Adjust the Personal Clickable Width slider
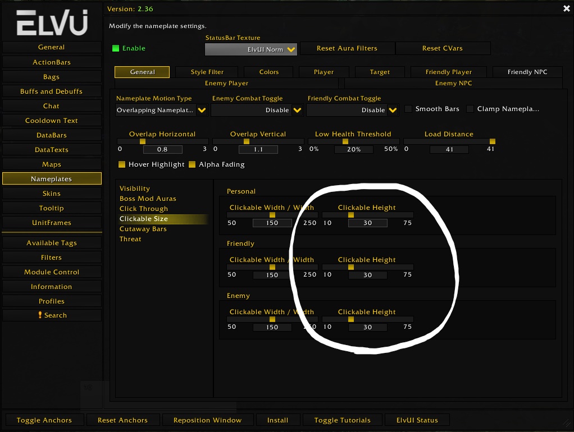Screen dimensions: 574x432 (x=272, y=215)
